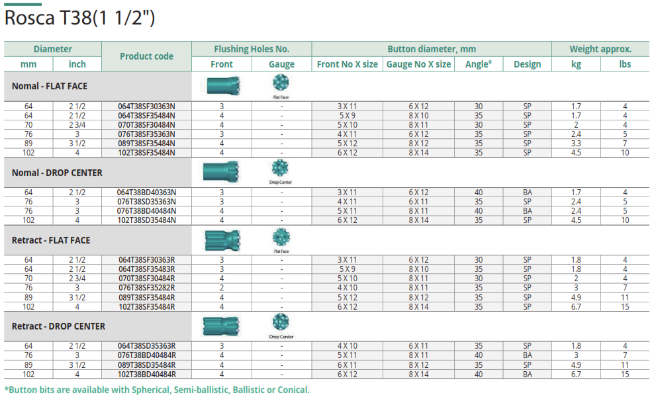This screenshot has height=395, width=656.
Task: Click the Retract Drop Center front-view bit icon
Action: tap(281, 322)
